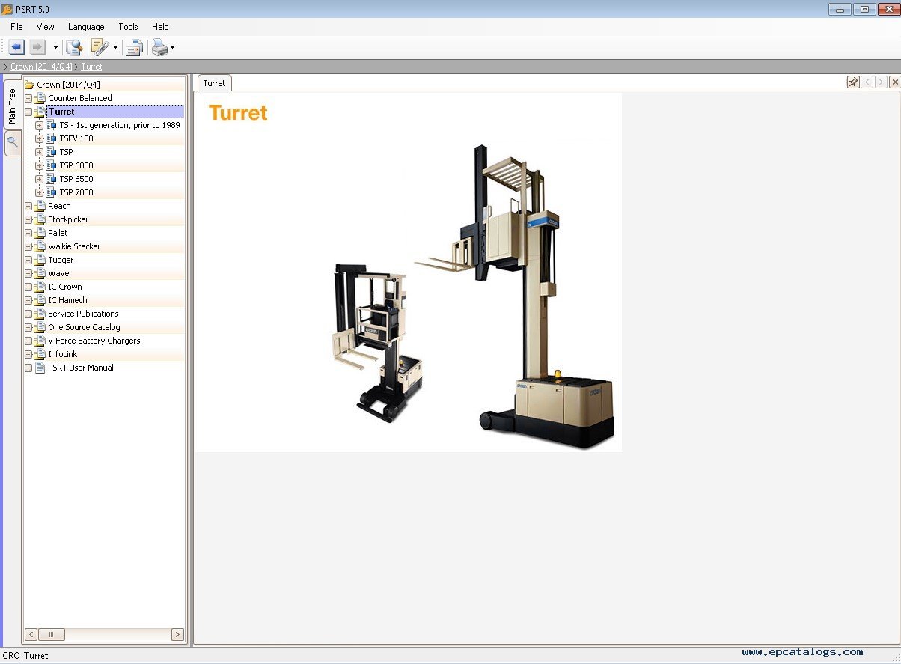Select PSRT User Manual in tree
Viewport: 901px width, 664px height.
[x=80, y=368]
